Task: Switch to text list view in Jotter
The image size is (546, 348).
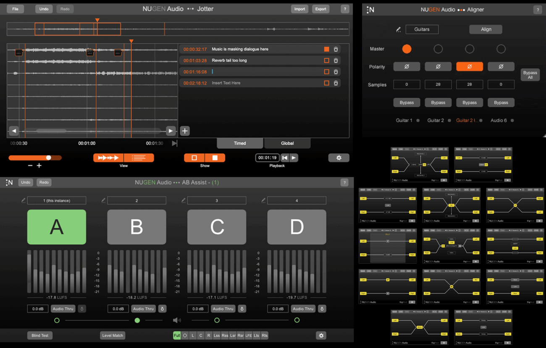Action: (x=139, y=158)
